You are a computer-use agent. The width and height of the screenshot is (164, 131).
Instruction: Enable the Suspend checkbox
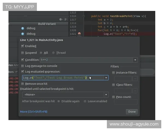[23, 53]
